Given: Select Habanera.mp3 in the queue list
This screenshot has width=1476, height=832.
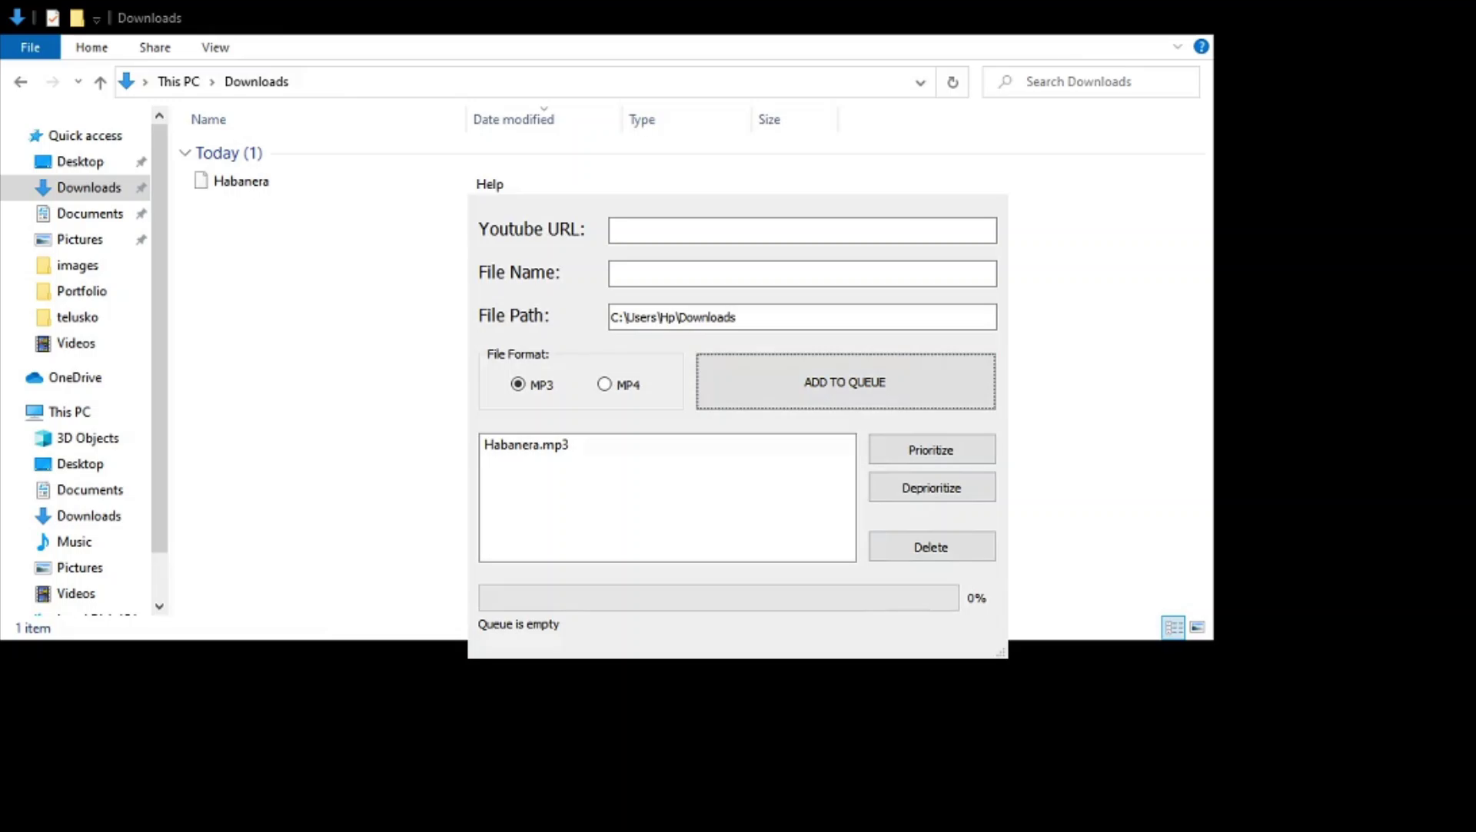Looking at the screenshot, I should coord(527,445).
